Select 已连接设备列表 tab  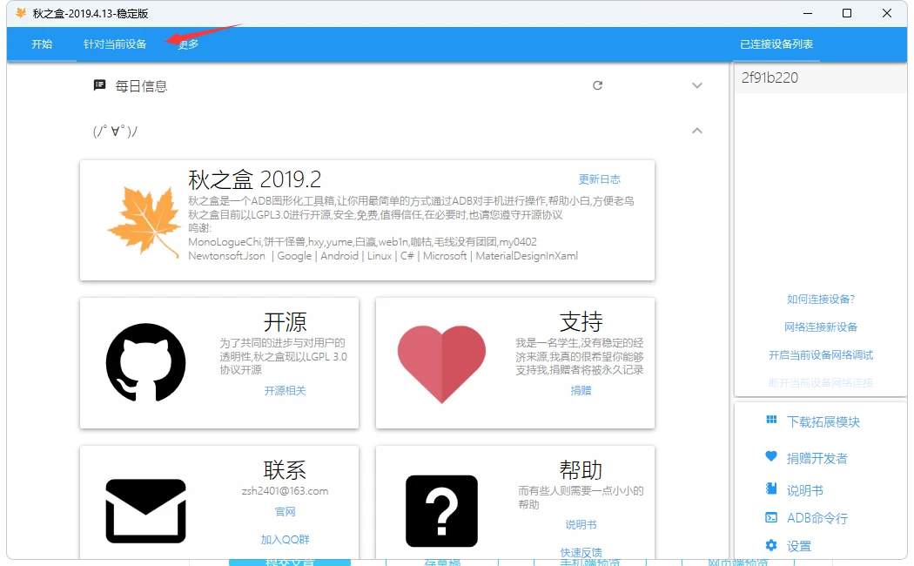point(776,44)
